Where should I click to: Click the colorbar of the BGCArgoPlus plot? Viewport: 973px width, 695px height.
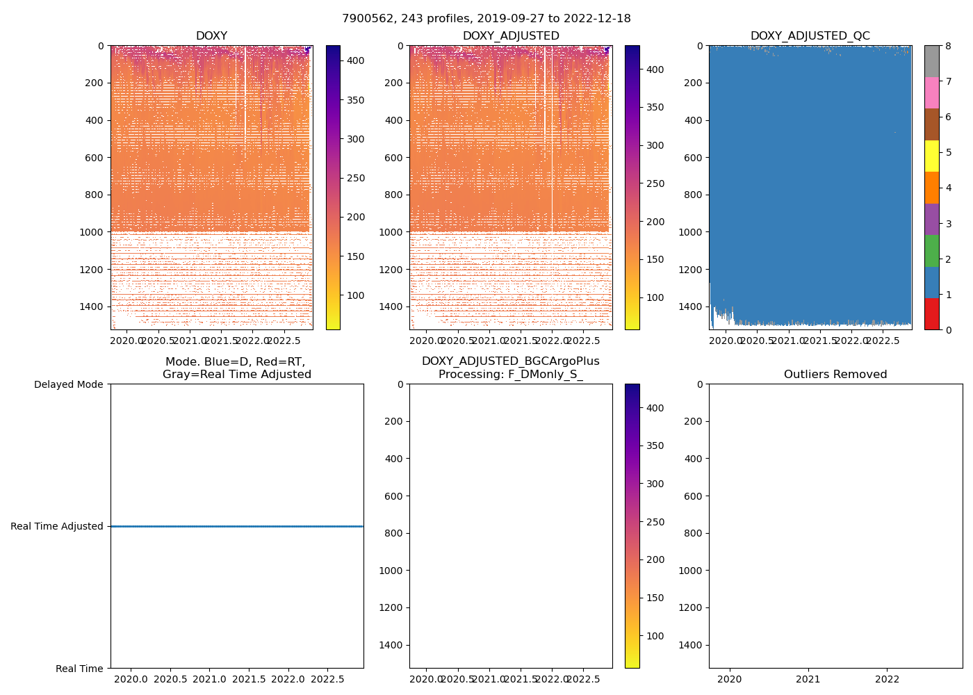632,526
